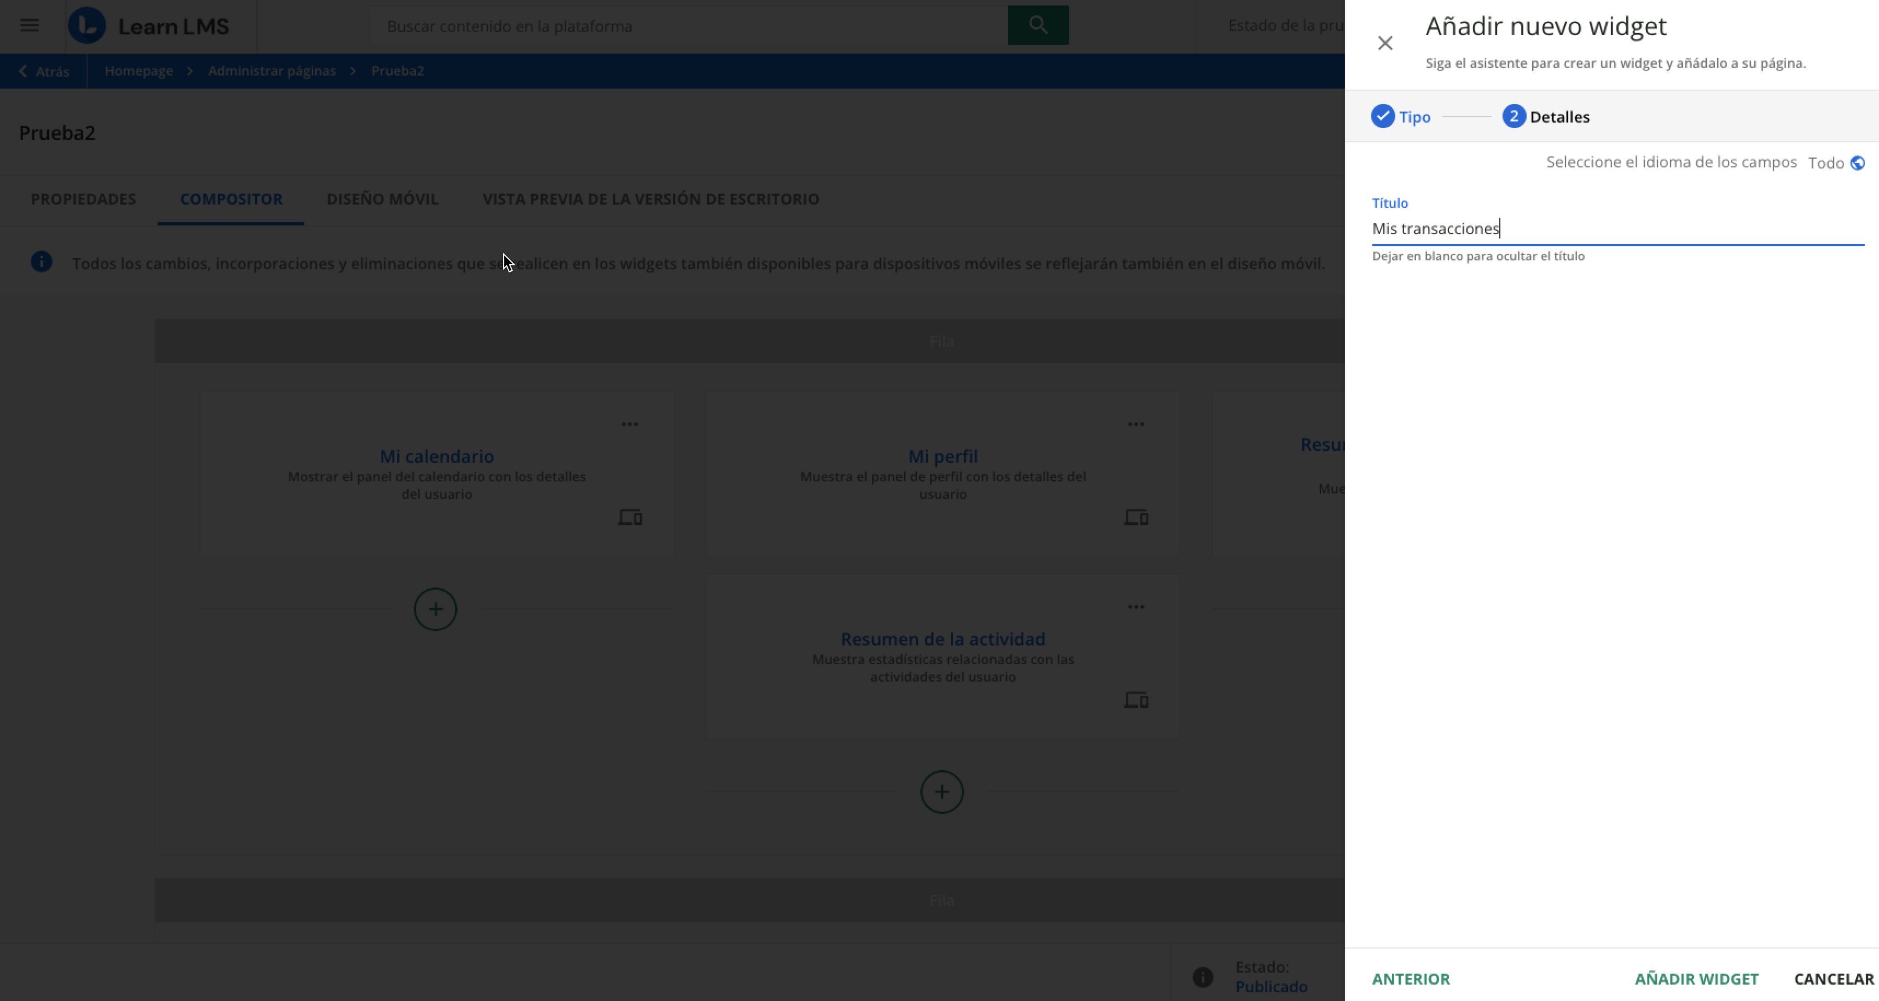Click the Learn LMS logo
The image size is (1879, 1001).
point(149,26)
